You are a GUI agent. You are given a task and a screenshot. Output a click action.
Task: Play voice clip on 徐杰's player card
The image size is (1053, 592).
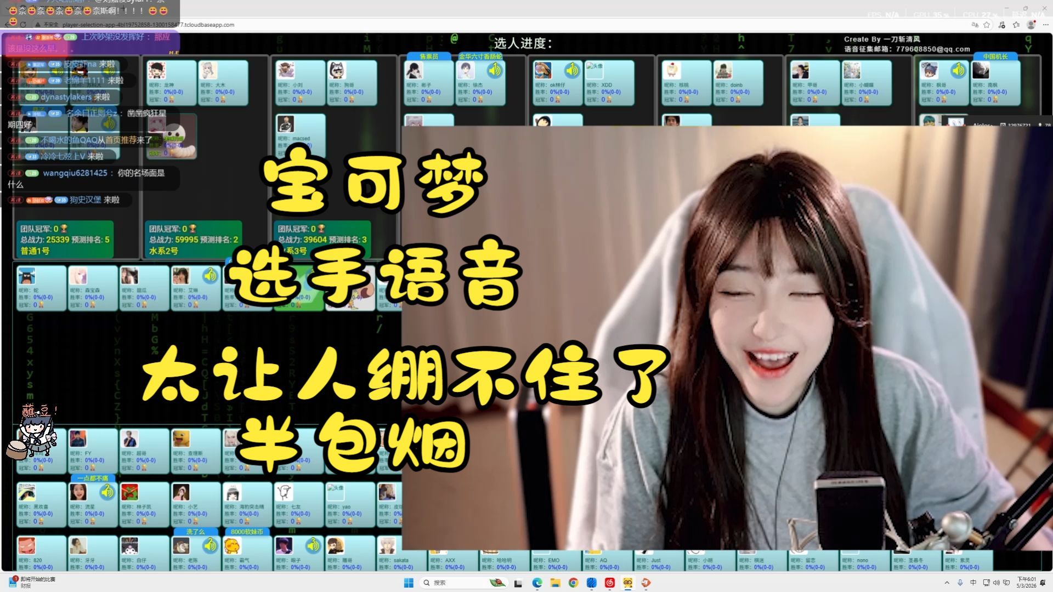495,70
